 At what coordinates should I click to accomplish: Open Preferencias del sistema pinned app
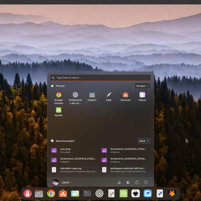(x=75, y=98)
